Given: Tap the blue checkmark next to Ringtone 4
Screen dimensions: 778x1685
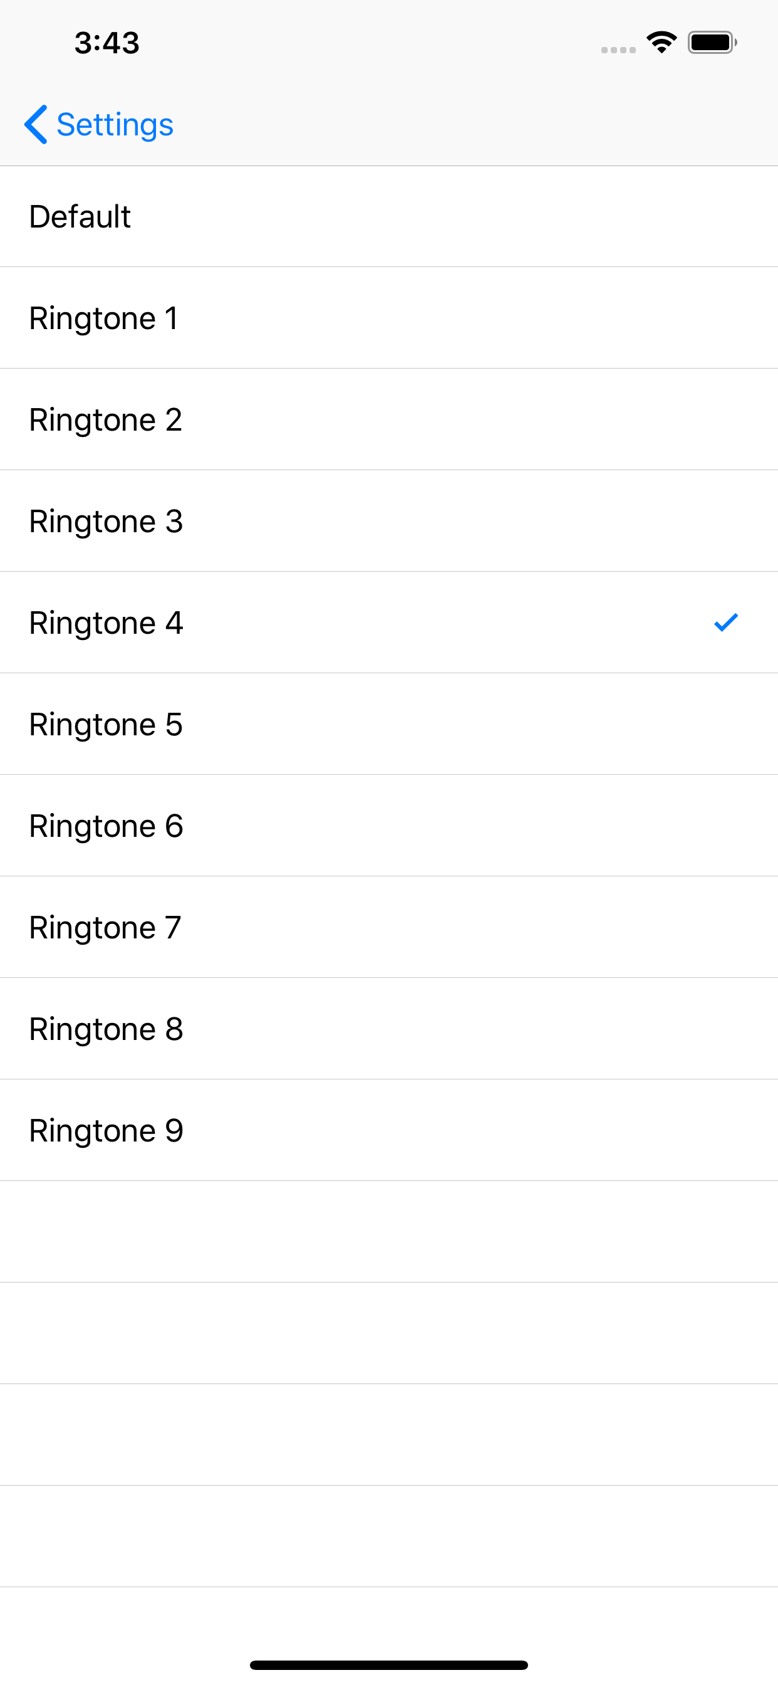Looking at the screenshot, I should (x=726, y=622).
